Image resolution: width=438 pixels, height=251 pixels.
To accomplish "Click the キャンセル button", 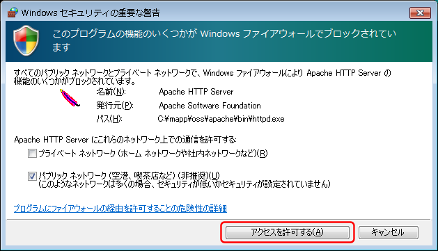I will tap(389, 232).
